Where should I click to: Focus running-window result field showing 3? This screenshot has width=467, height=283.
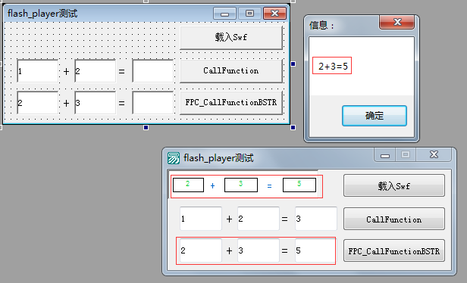coord(316,219)
